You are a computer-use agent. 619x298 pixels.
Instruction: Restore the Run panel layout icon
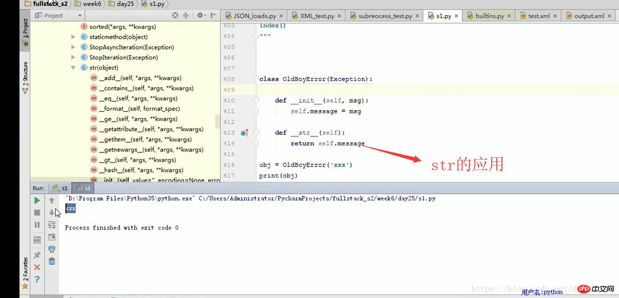[x=37, y=240]
